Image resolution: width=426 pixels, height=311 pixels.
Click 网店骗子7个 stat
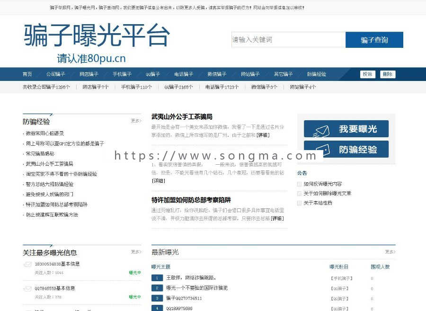pos(95,87)
